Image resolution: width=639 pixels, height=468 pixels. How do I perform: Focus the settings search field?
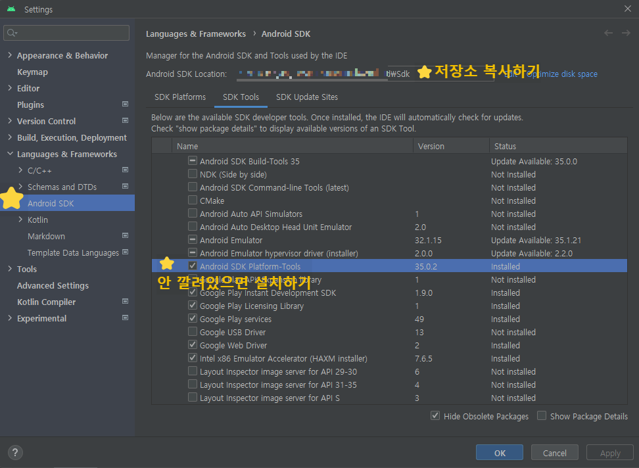click(66, 33)
